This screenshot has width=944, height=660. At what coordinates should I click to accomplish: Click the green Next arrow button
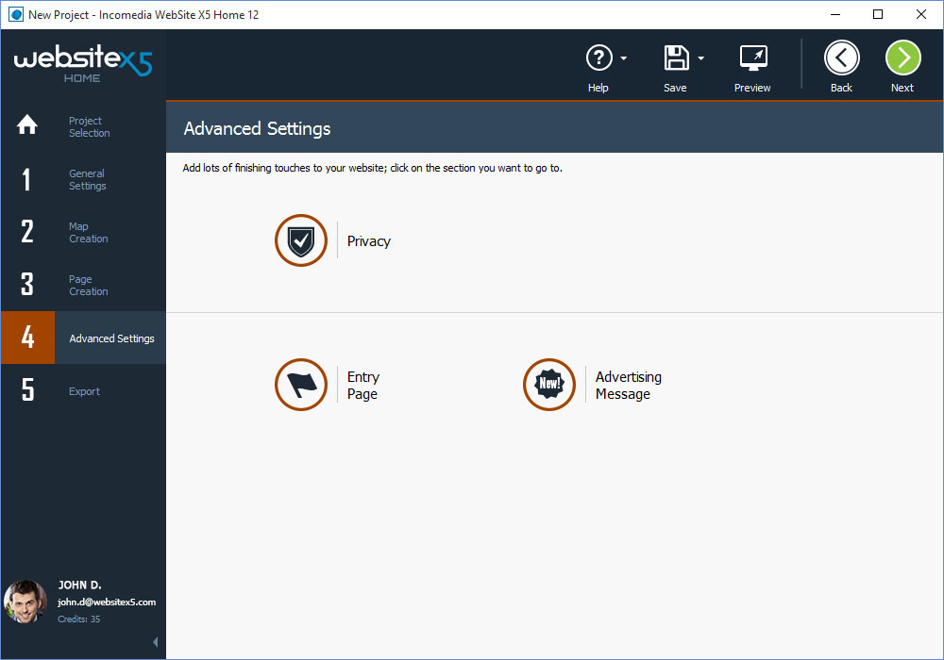point(903,58)
